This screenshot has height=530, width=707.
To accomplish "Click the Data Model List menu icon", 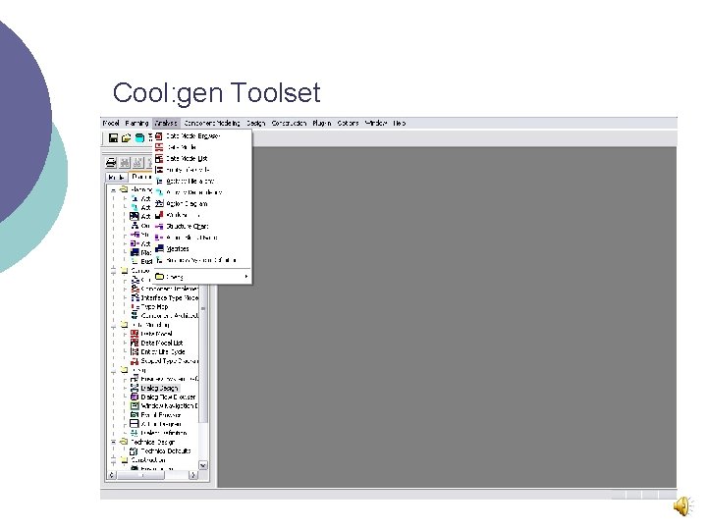I will [159, 159].
